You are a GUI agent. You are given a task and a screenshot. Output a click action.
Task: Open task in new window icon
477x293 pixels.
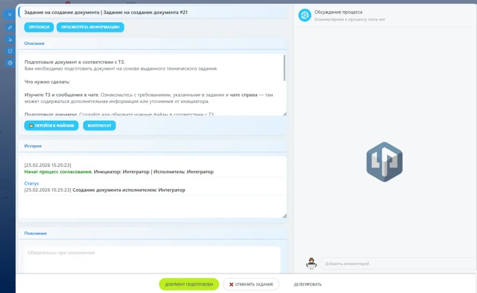point(10,51)
